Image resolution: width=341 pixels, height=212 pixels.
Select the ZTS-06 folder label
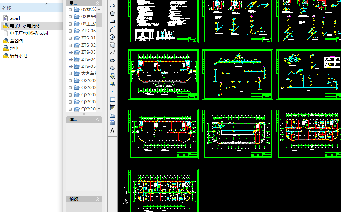click(x=89, y=31)
